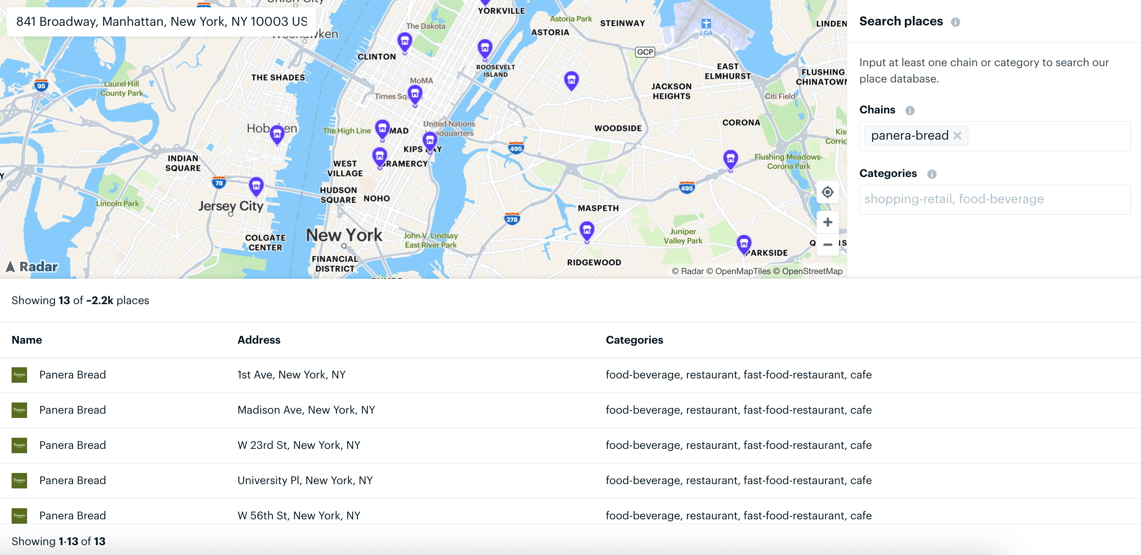Image resolution: width=1141 pixels, height=555 pixels.
Task: Click info icon beside Chains label
Action: pyautogui.click(x=909, y=110)
